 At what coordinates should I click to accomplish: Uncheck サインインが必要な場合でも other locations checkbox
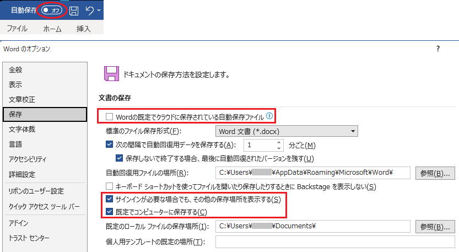tap(109, 199)
